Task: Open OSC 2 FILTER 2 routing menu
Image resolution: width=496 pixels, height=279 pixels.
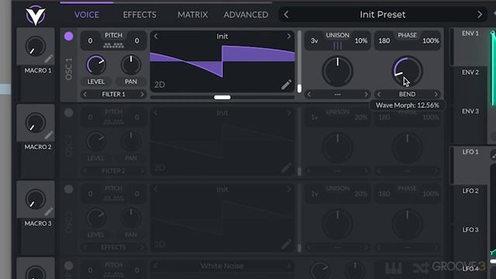Action: 113,170
